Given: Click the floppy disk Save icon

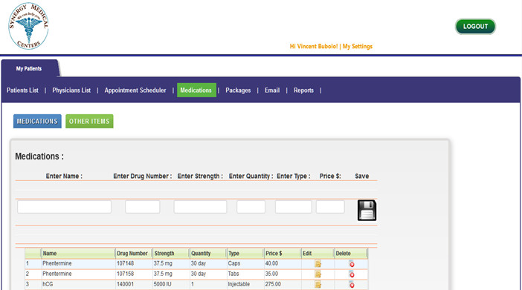Looking at the screenshot, I should (367, 211).
